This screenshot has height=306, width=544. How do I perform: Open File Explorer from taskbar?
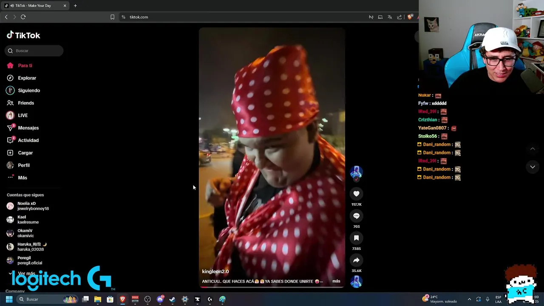pos(98,299)
